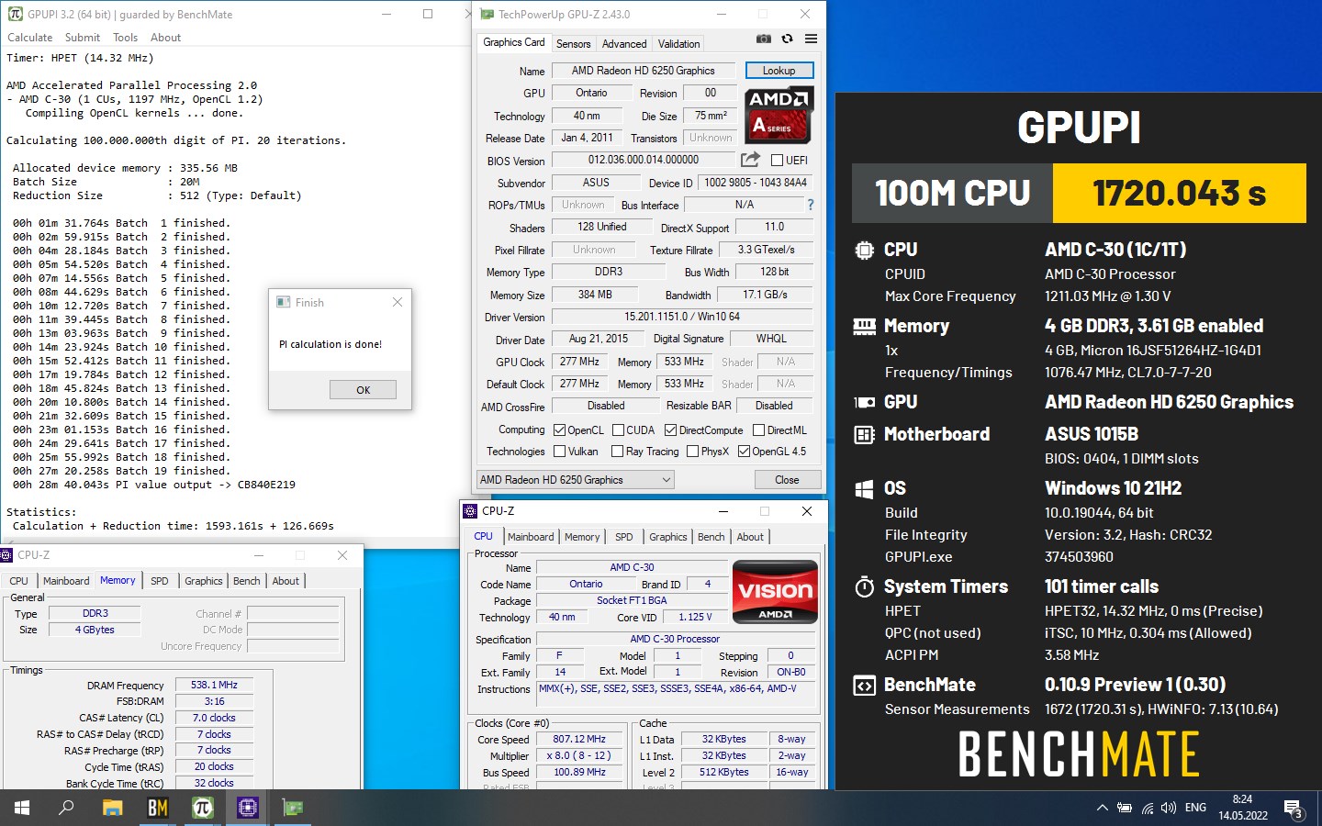Switch to GPUPI in the taskbar

coord(203,808)
